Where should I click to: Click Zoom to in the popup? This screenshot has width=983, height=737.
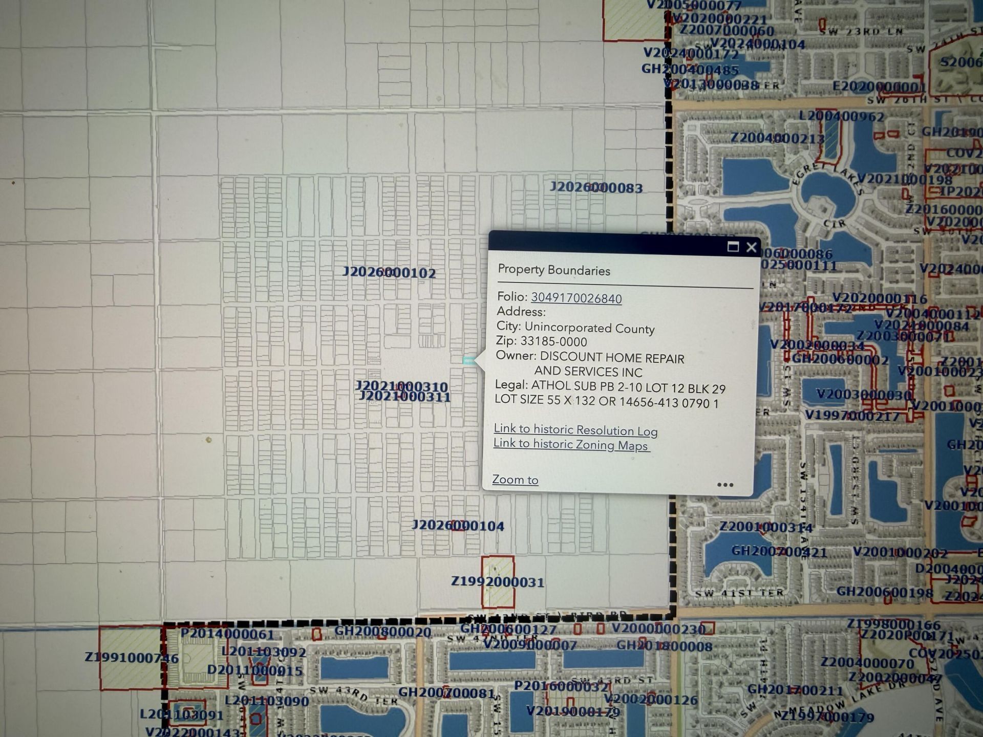515,480
